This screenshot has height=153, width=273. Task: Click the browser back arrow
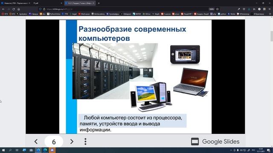coord(3,9)
